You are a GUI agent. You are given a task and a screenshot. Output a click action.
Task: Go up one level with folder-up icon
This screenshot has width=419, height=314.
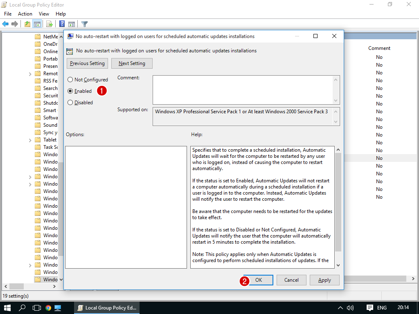pyautogui.click(x=27, y=24)
